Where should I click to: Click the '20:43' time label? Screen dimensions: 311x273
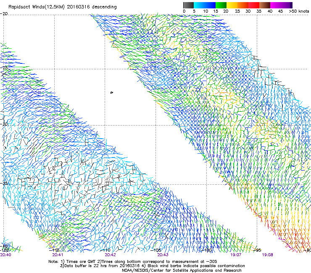point(163,255)
